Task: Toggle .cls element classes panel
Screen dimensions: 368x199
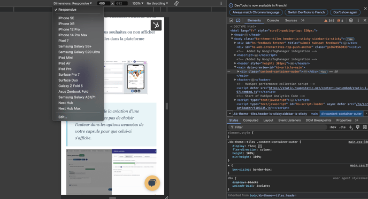Action: click(x=343, y=127)
